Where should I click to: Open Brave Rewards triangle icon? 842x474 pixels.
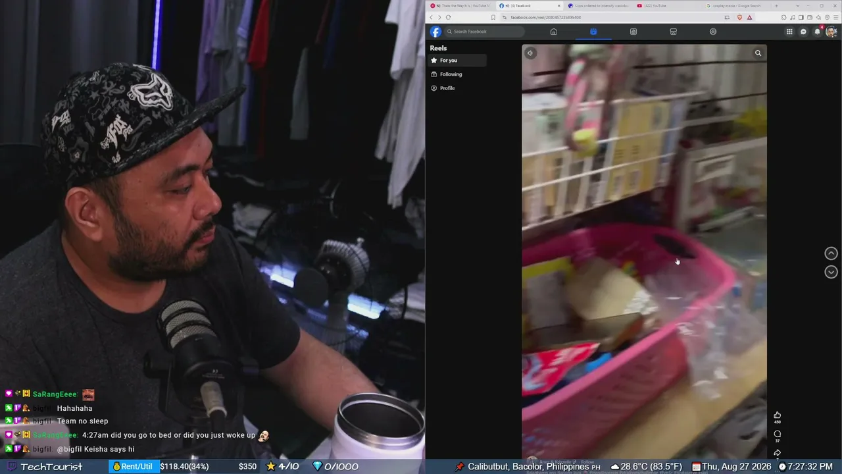pyautogui.click(x=749, y=17)
